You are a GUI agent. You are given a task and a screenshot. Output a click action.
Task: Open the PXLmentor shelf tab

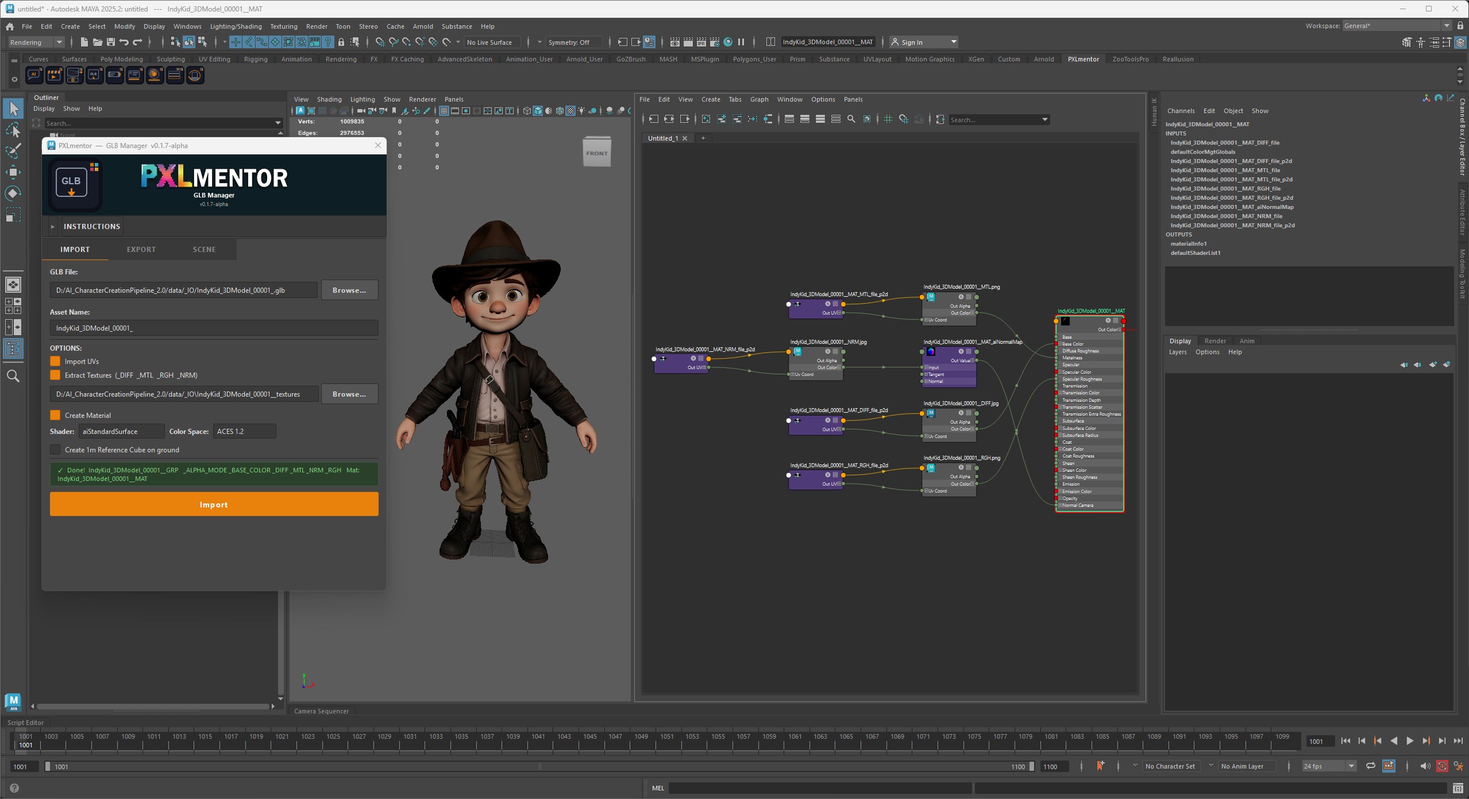(1083, 59)
